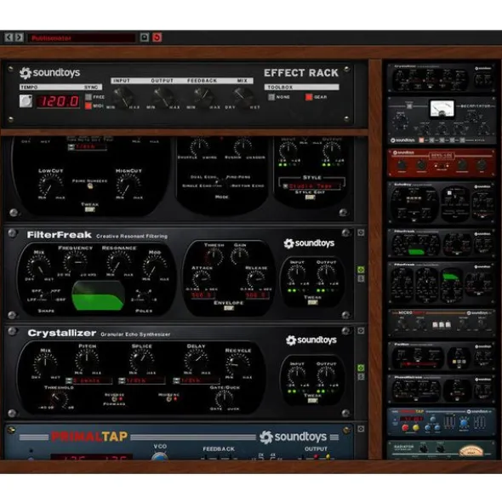Open the EchoBoy Style Edit panel
The height and width of the screenshot is (503, 502).
tap(310, 197)
